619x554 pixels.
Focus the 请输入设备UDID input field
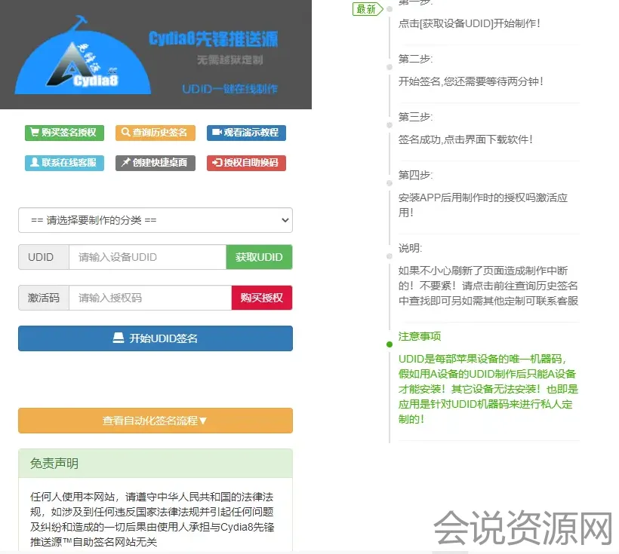click(147, 257)
